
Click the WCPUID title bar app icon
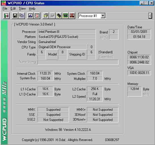[4, 3]
